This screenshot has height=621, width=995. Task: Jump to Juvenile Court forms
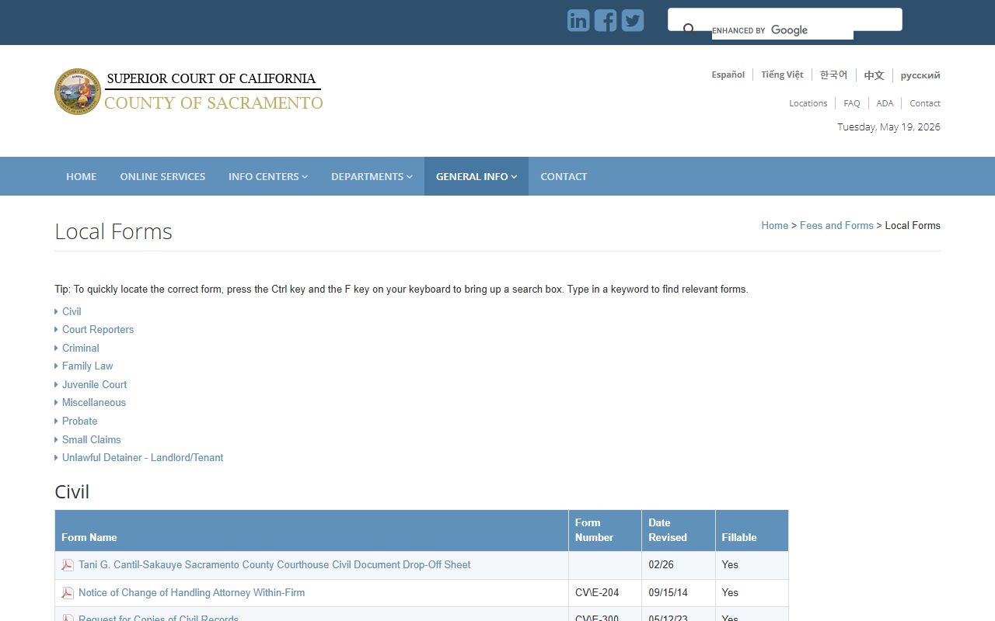[x=94, y=384]
